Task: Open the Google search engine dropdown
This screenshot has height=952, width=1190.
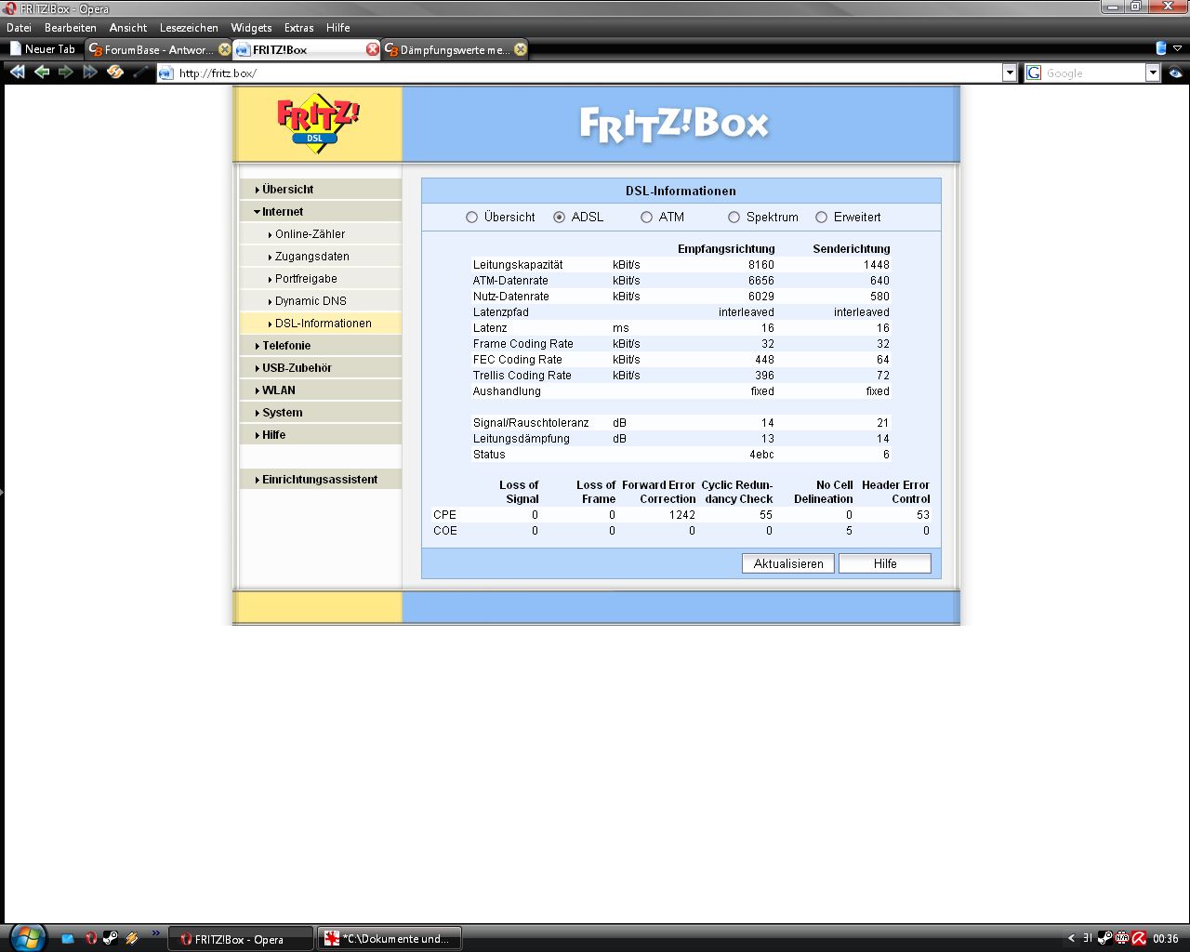Action: pos(1153,73)
